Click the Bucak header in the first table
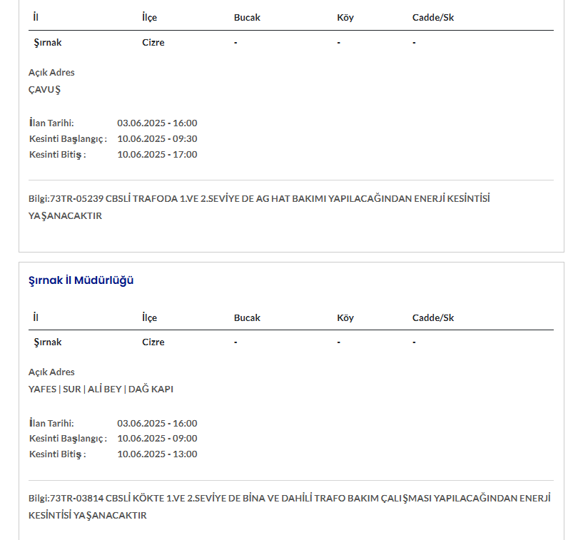This screenshot has height=540, width=583. click(x=247, y=17)
